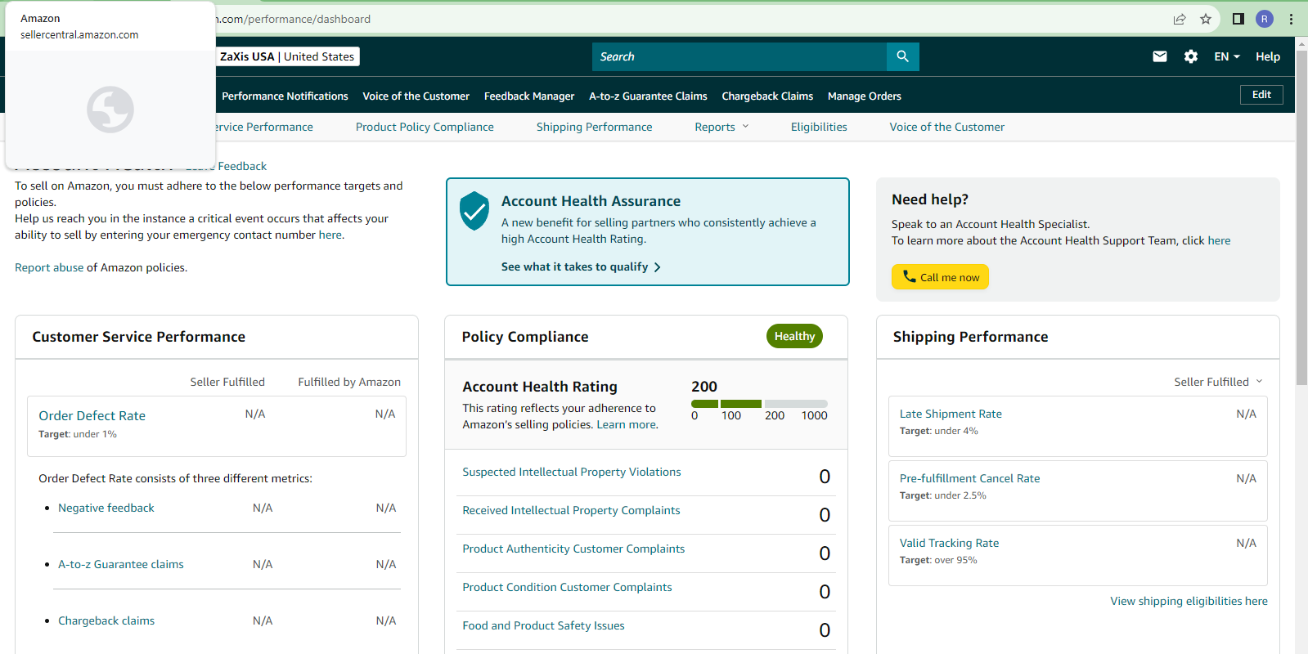Click the emergency contact 'here' link
The width and height of the screenshot is (1308, 654).
tap(330, 235)
